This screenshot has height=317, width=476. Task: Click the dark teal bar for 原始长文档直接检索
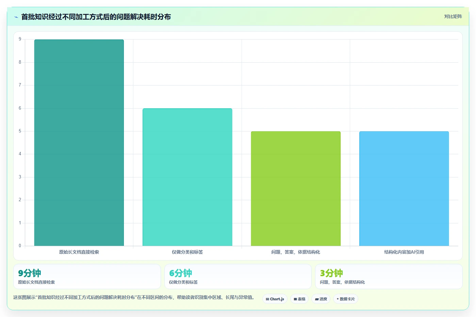click(79, 143)
